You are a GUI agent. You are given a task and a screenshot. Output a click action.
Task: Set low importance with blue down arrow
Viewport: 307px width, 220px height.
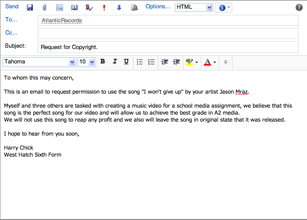pos(119,7)
